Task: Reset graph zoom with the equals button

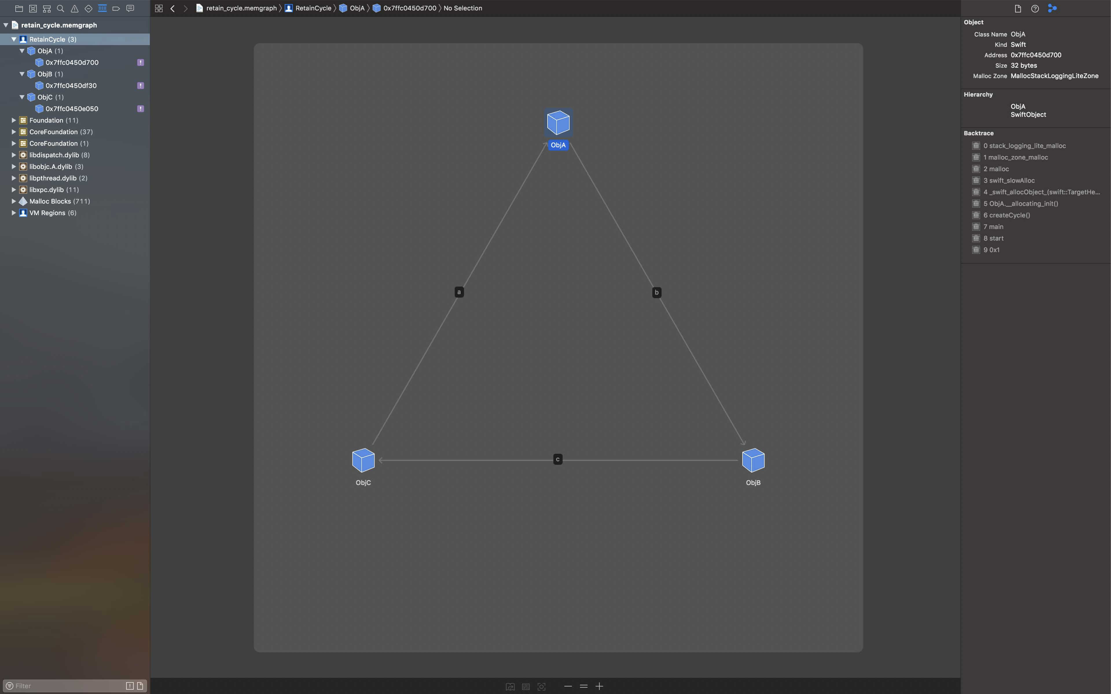Action: coord(583,686)
